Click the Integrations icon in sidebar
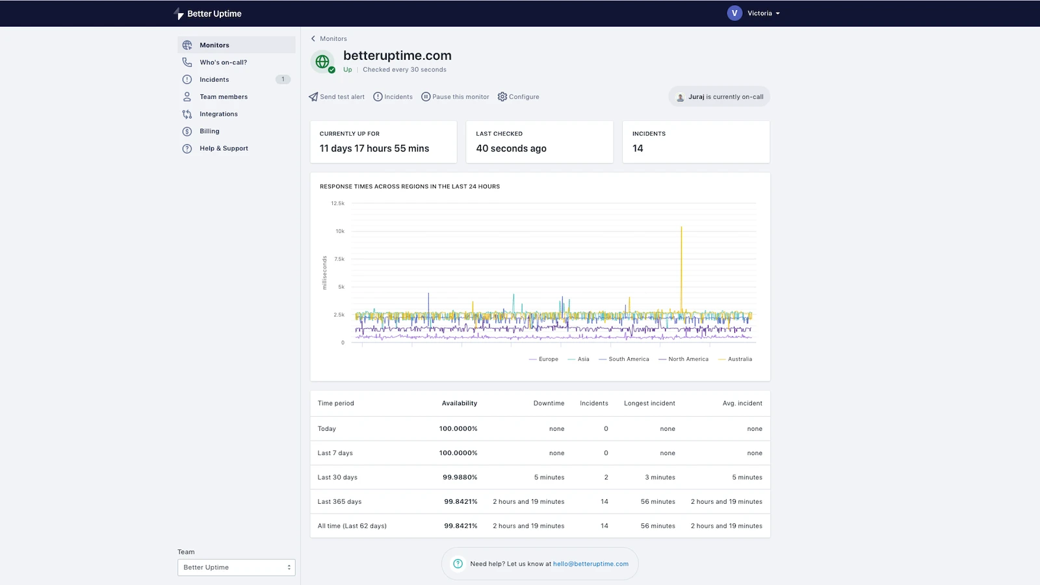The image size is (1040, 585). [187, 114]
